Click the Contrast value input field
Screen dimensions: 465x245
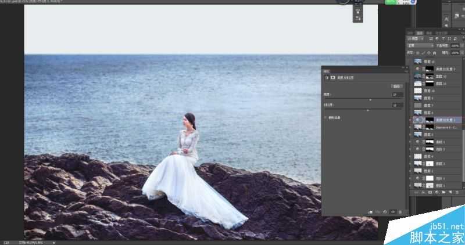click(x=397, y=105)
